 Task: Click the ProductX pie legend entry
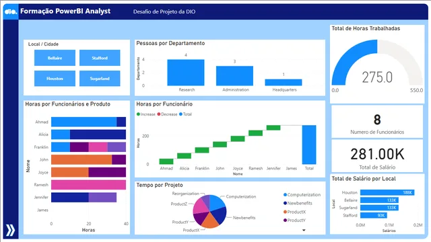pyautogui.click(x=294, y=212)
